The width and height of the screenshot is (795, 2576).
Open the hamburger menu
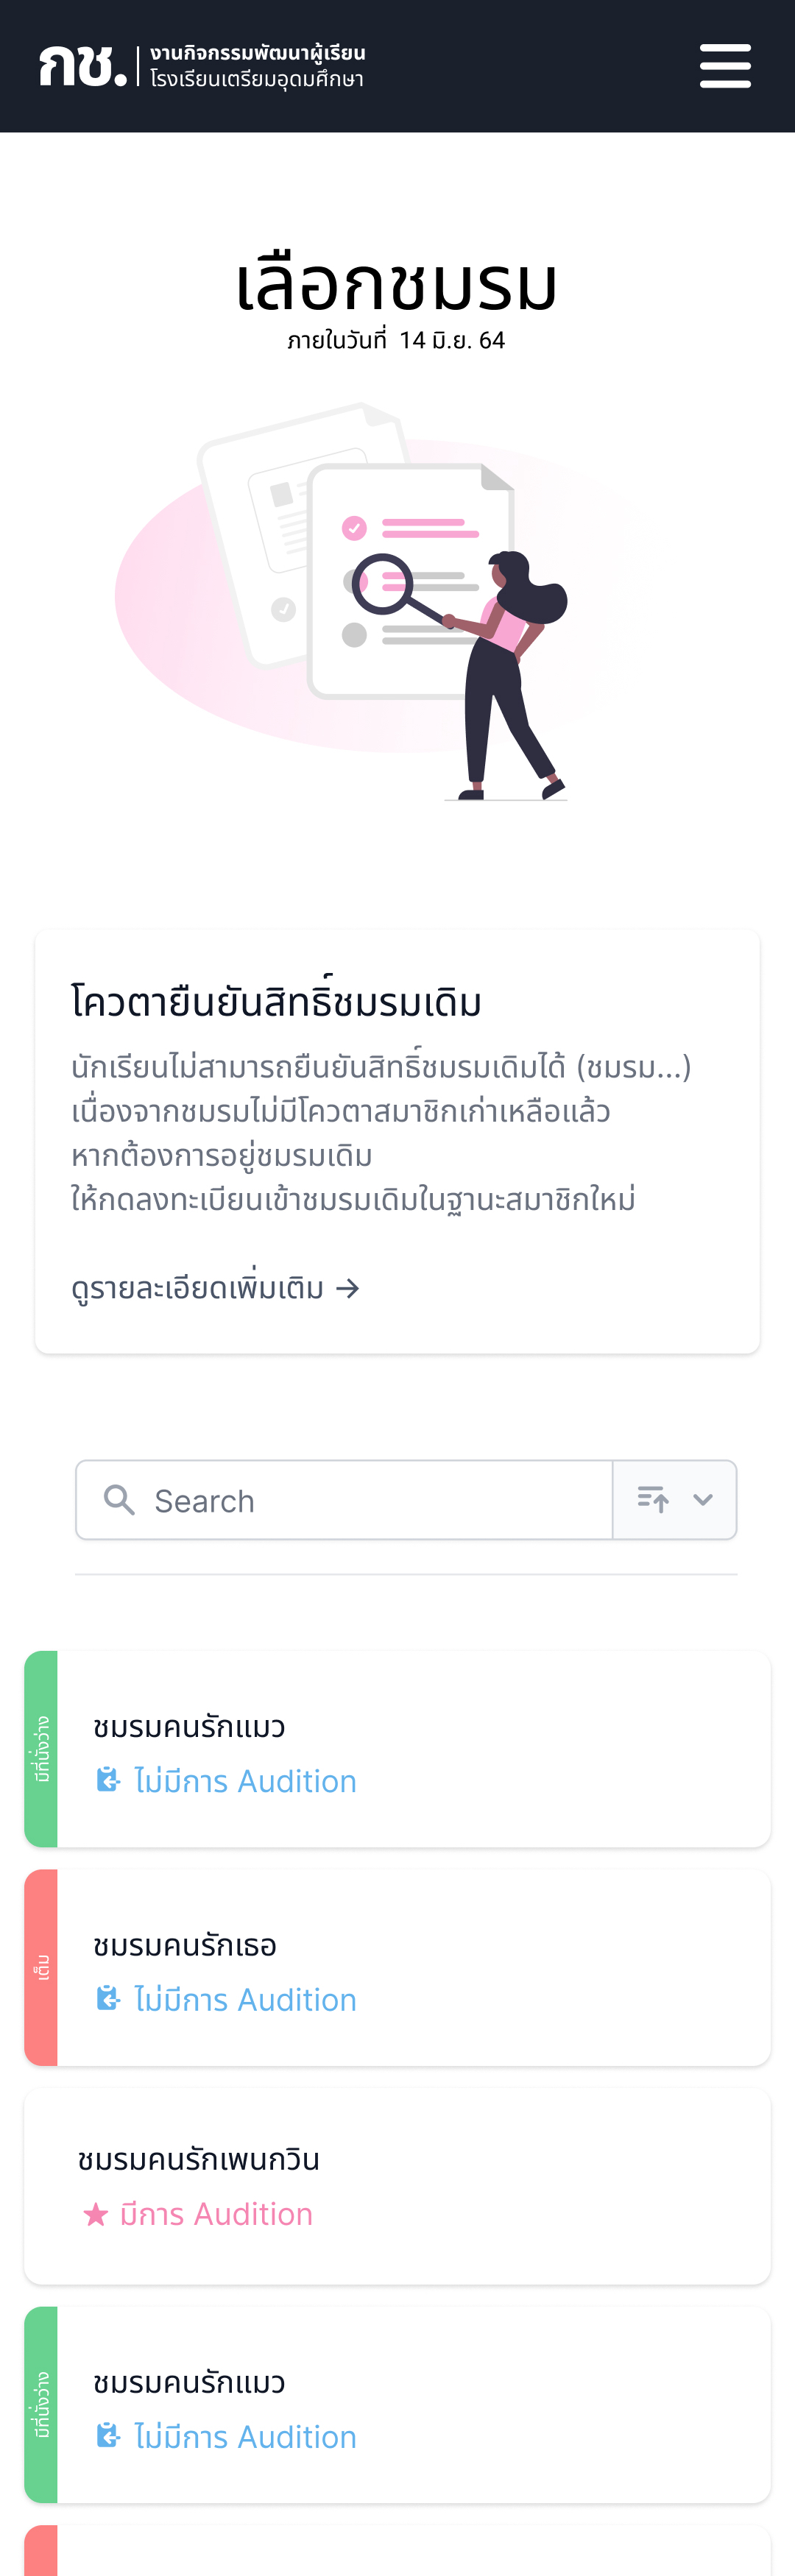[x=725, y=66]
